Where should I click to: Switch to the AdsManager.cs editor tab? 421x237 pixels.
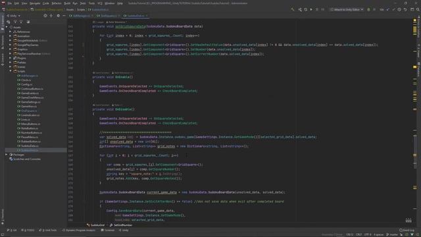pyautogui.click(x=81, y=16)
